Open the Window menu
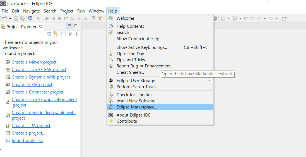The image size is (306, 157). pos(97,11)
